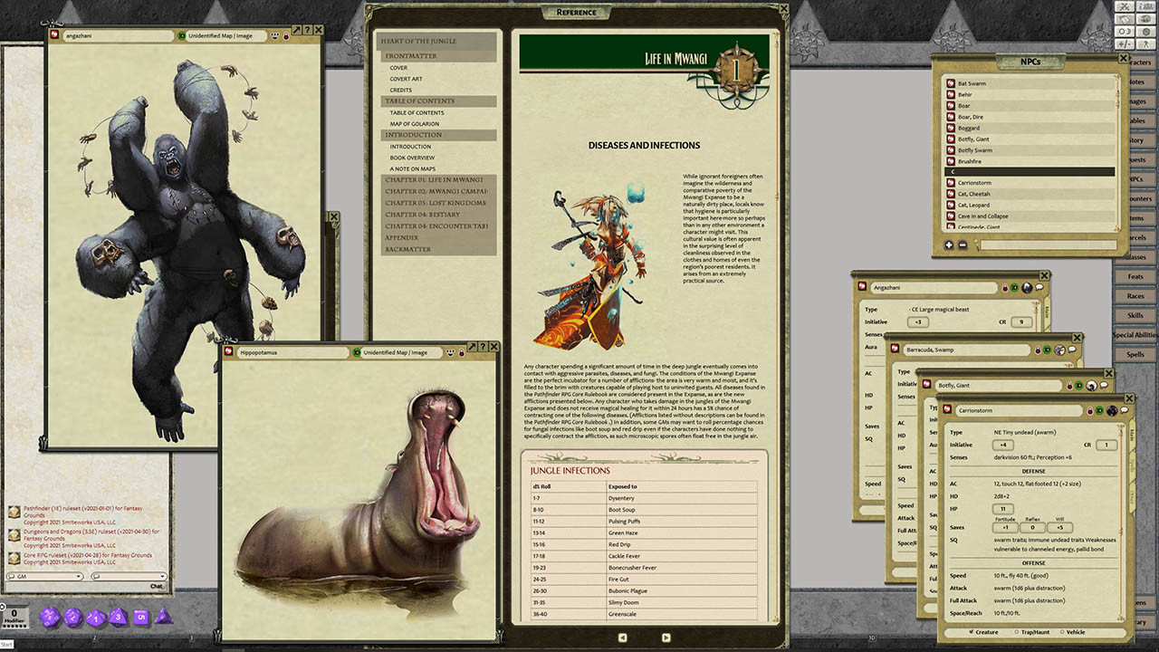This screenshot has height=652, width=1159.
Task: Toggle ID state on Carrionstorm sheet
Action: click(x=1099, y=411)
